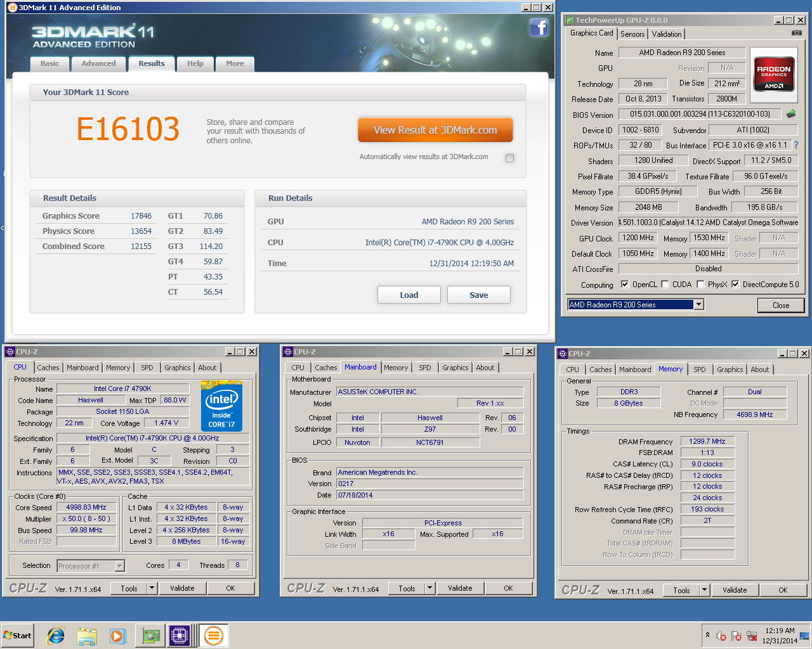This screenshot has width=812, height=649.
Task: Click title bar icon of CPU-Z Mainboard window
Action: (x=288, y=352)
